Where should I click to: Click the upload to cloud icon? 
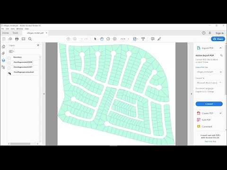(10, 39)
